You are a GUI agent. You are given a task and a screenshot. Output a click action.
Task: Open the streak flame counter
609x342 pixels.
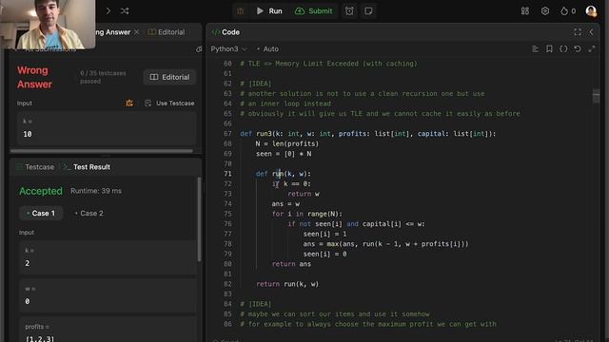pos(568,10)
